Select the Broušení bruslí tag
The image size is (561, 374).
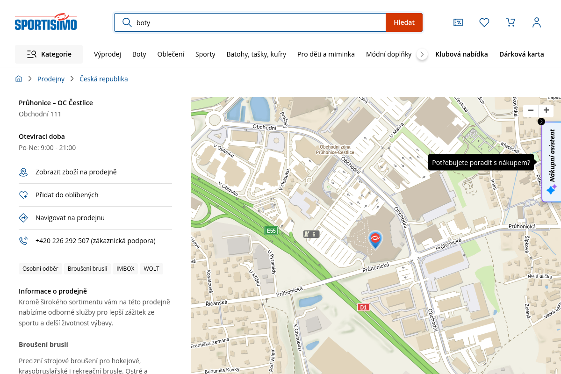point(87,269)
